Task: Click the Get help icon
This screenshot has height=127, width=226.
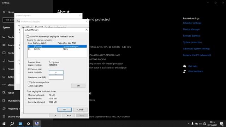Action: [x=184, y=66]
